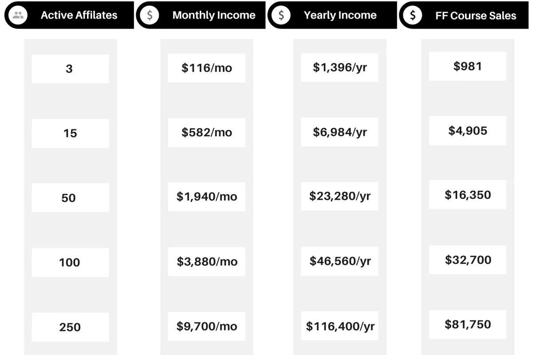This screenshot has width=533, height=355.
Task: Click the $981 course sales cell
Action: tap(468, 66)
